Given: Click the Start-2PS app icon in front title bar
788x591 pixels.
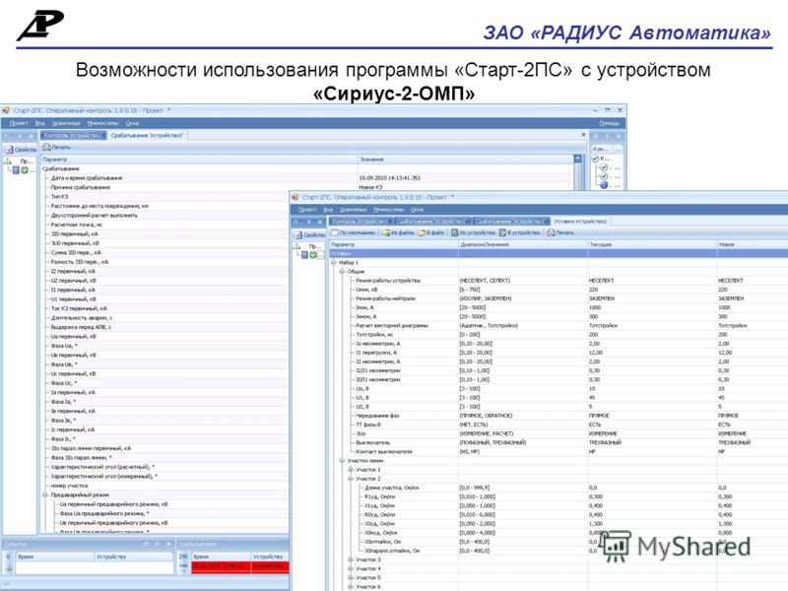Looking at the screenshot, I should tap(295, 197).
